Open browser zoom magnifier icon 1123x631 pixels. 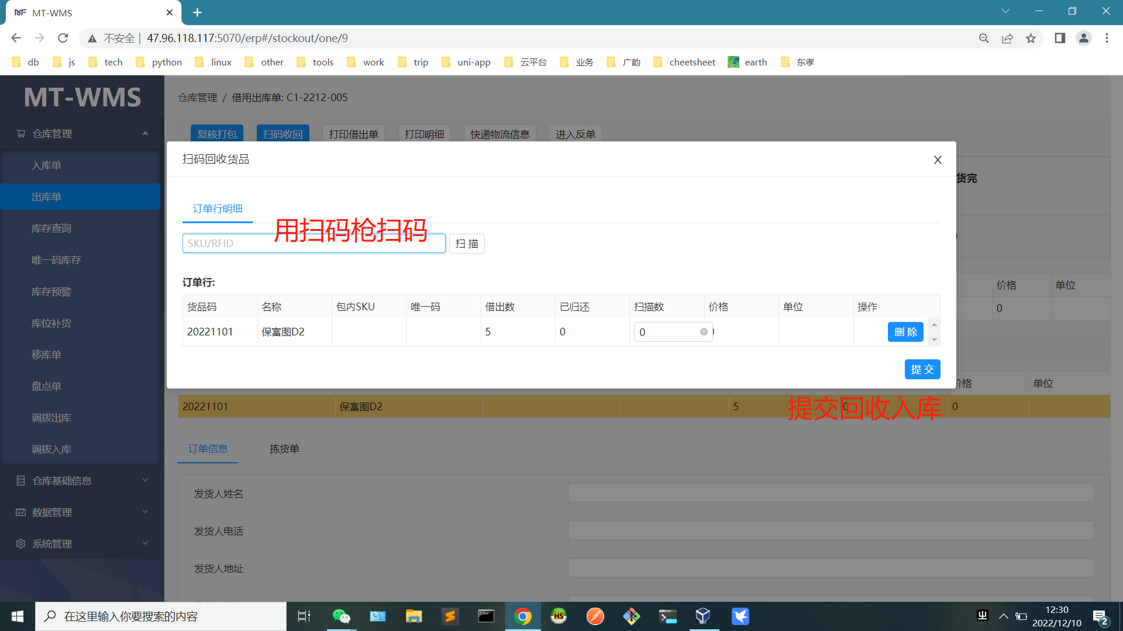(x=984, y=38)
